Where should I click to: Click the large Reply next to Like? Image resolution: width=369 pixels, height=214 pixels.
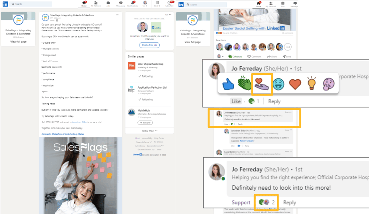(275, 101)
